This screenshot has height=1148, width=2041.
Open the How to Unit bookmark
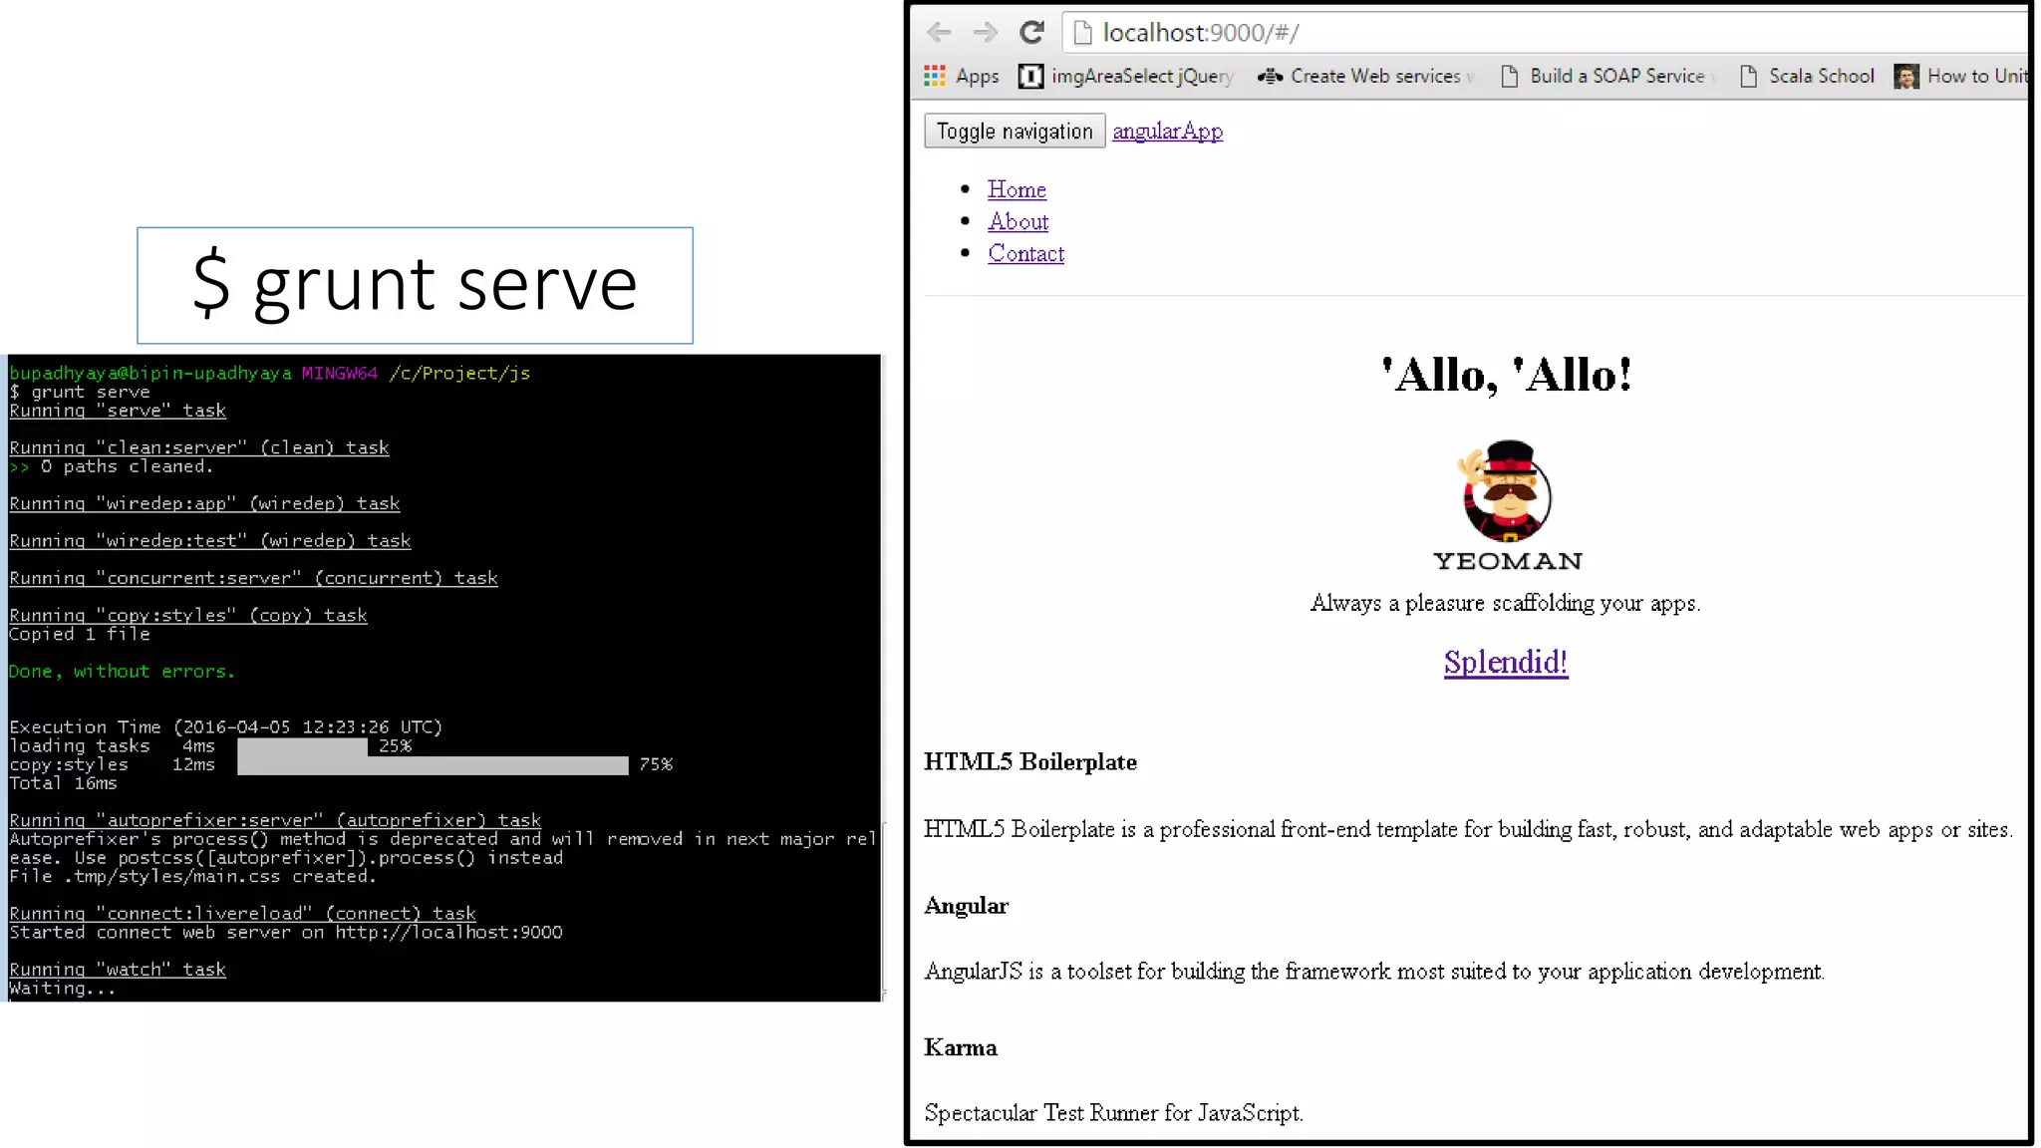pyautogui.click(x=1961, y=76)
